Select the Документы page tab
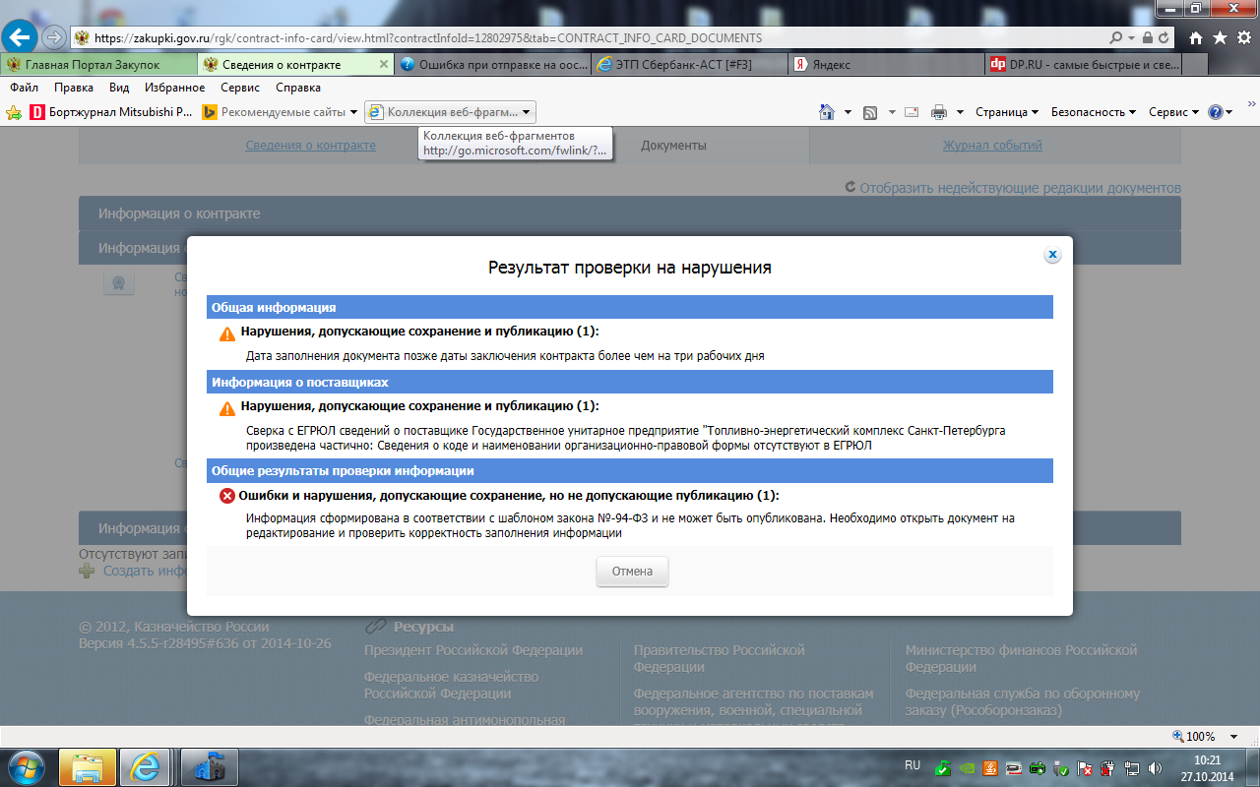 point(674,146)
